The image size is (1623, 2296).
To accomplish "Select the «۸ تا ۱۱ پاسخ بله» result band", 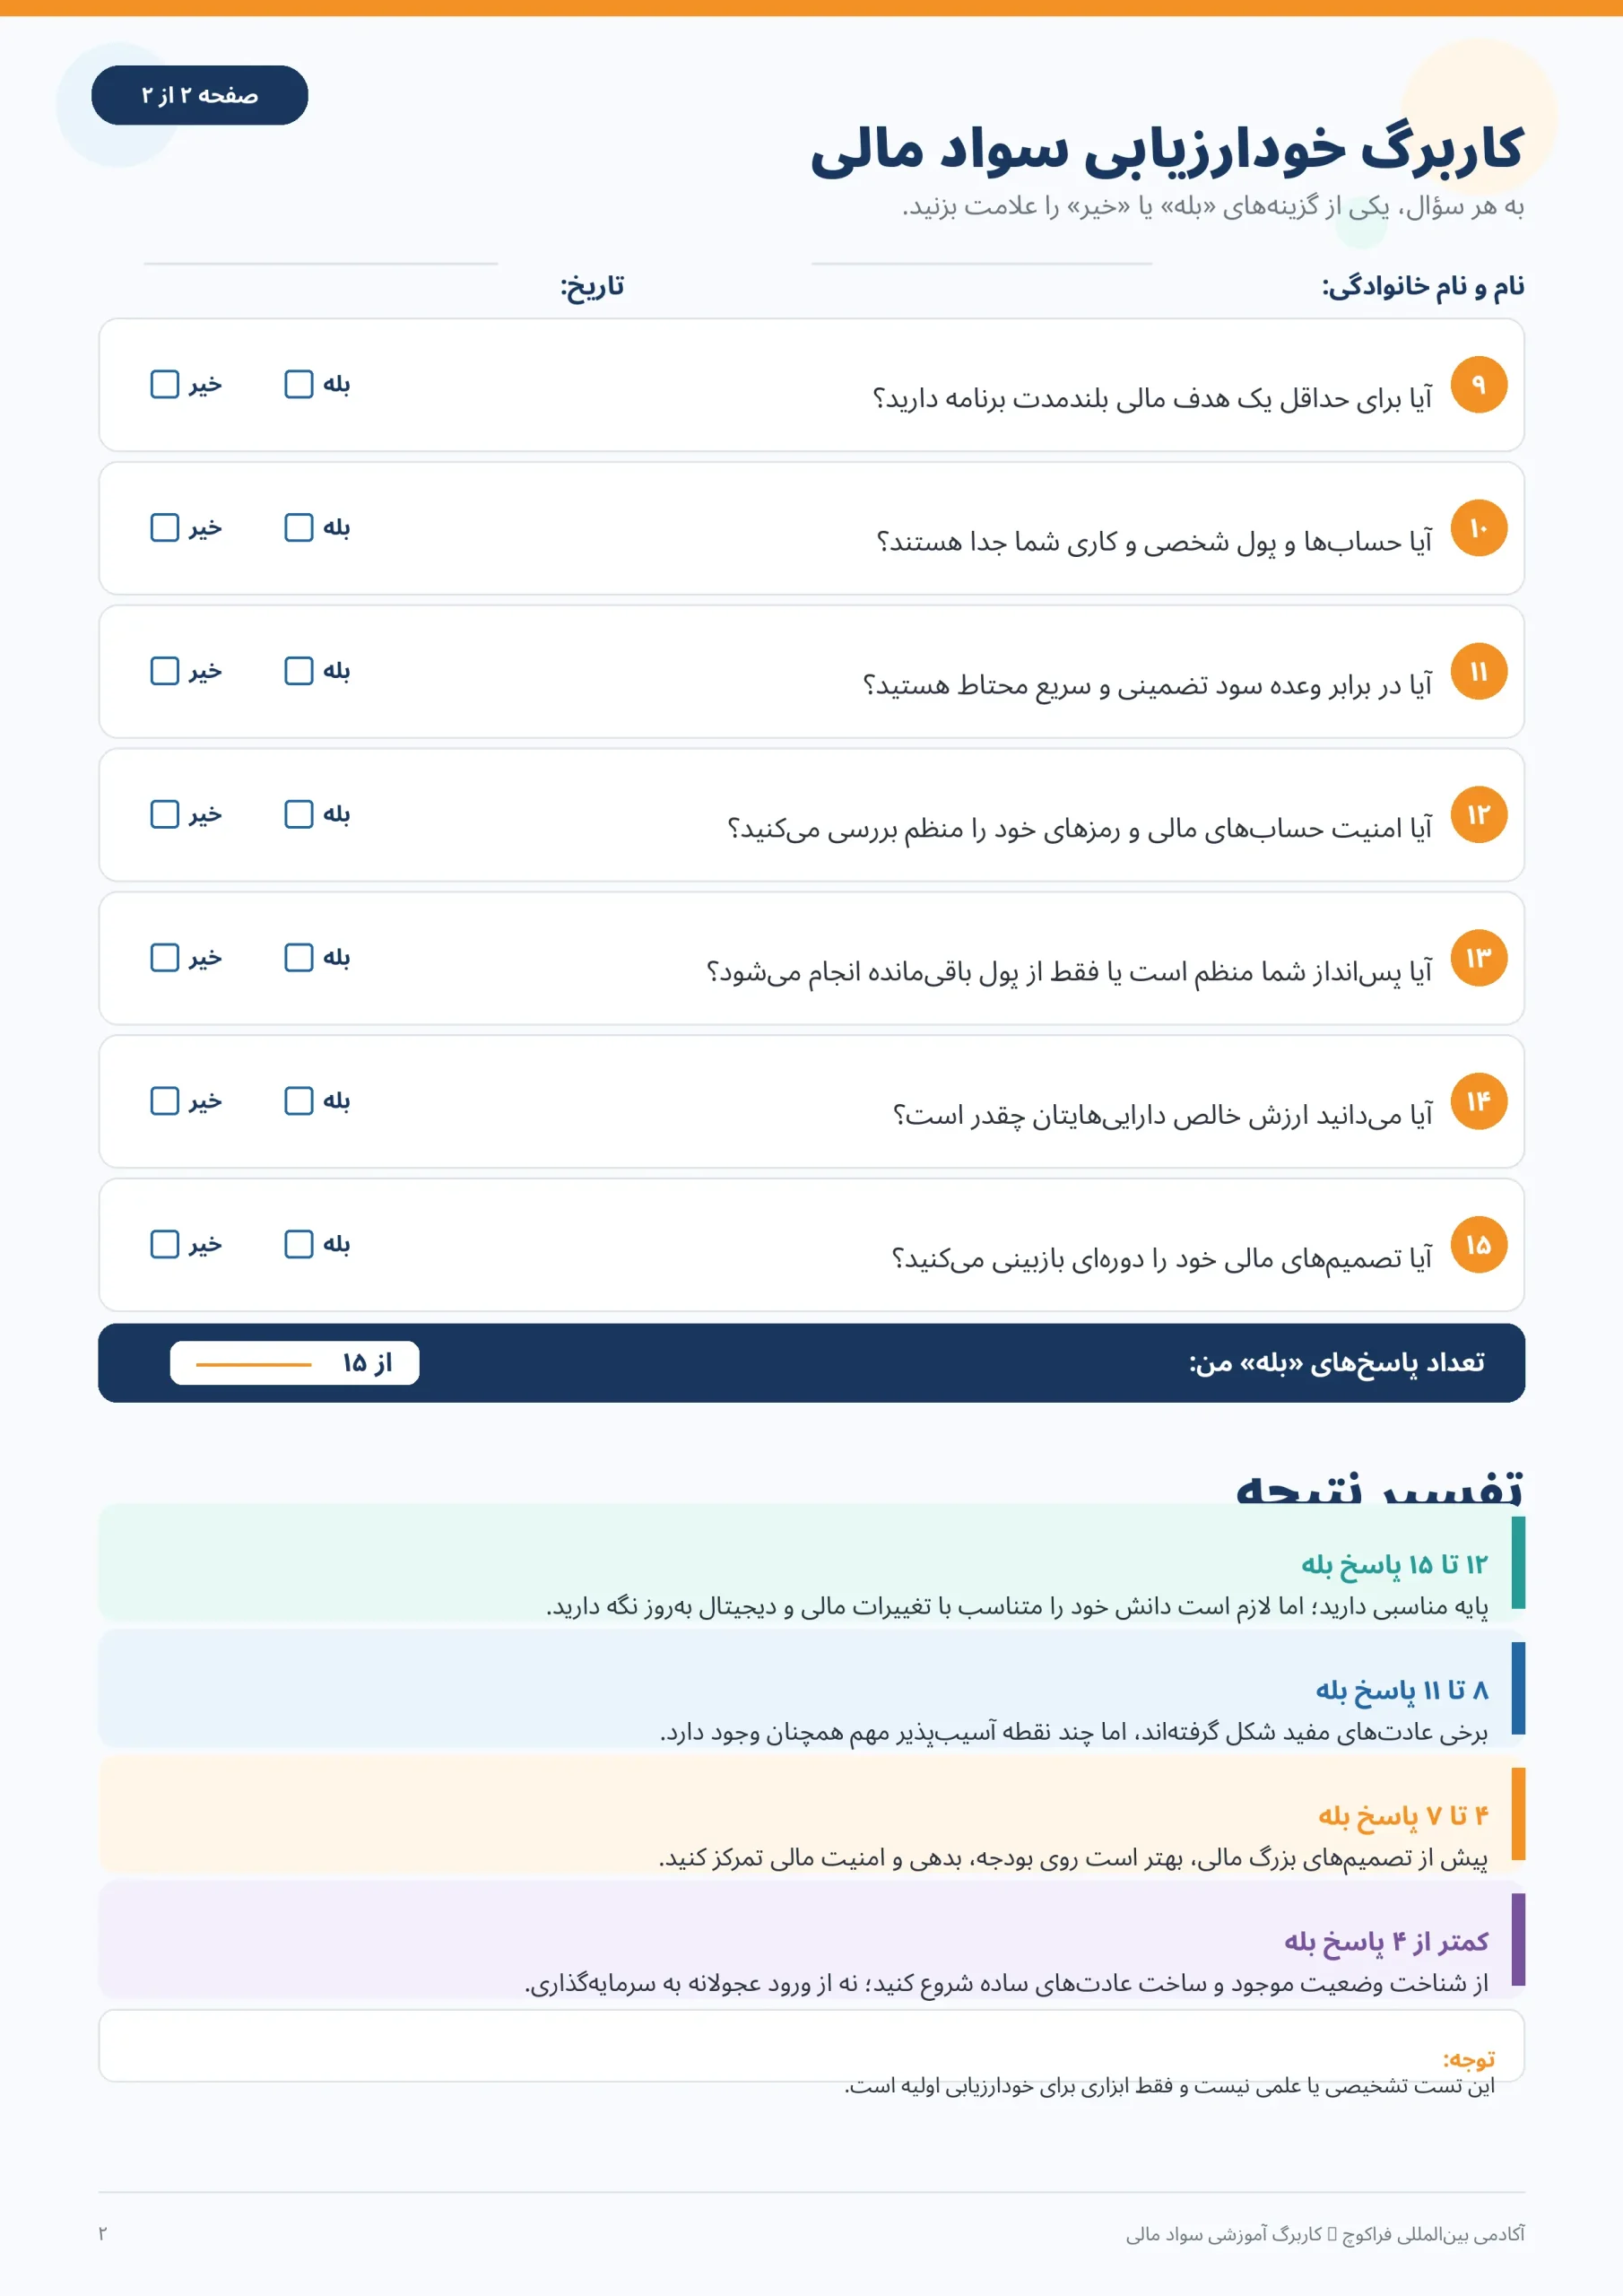I will [x=811, y=1688].
